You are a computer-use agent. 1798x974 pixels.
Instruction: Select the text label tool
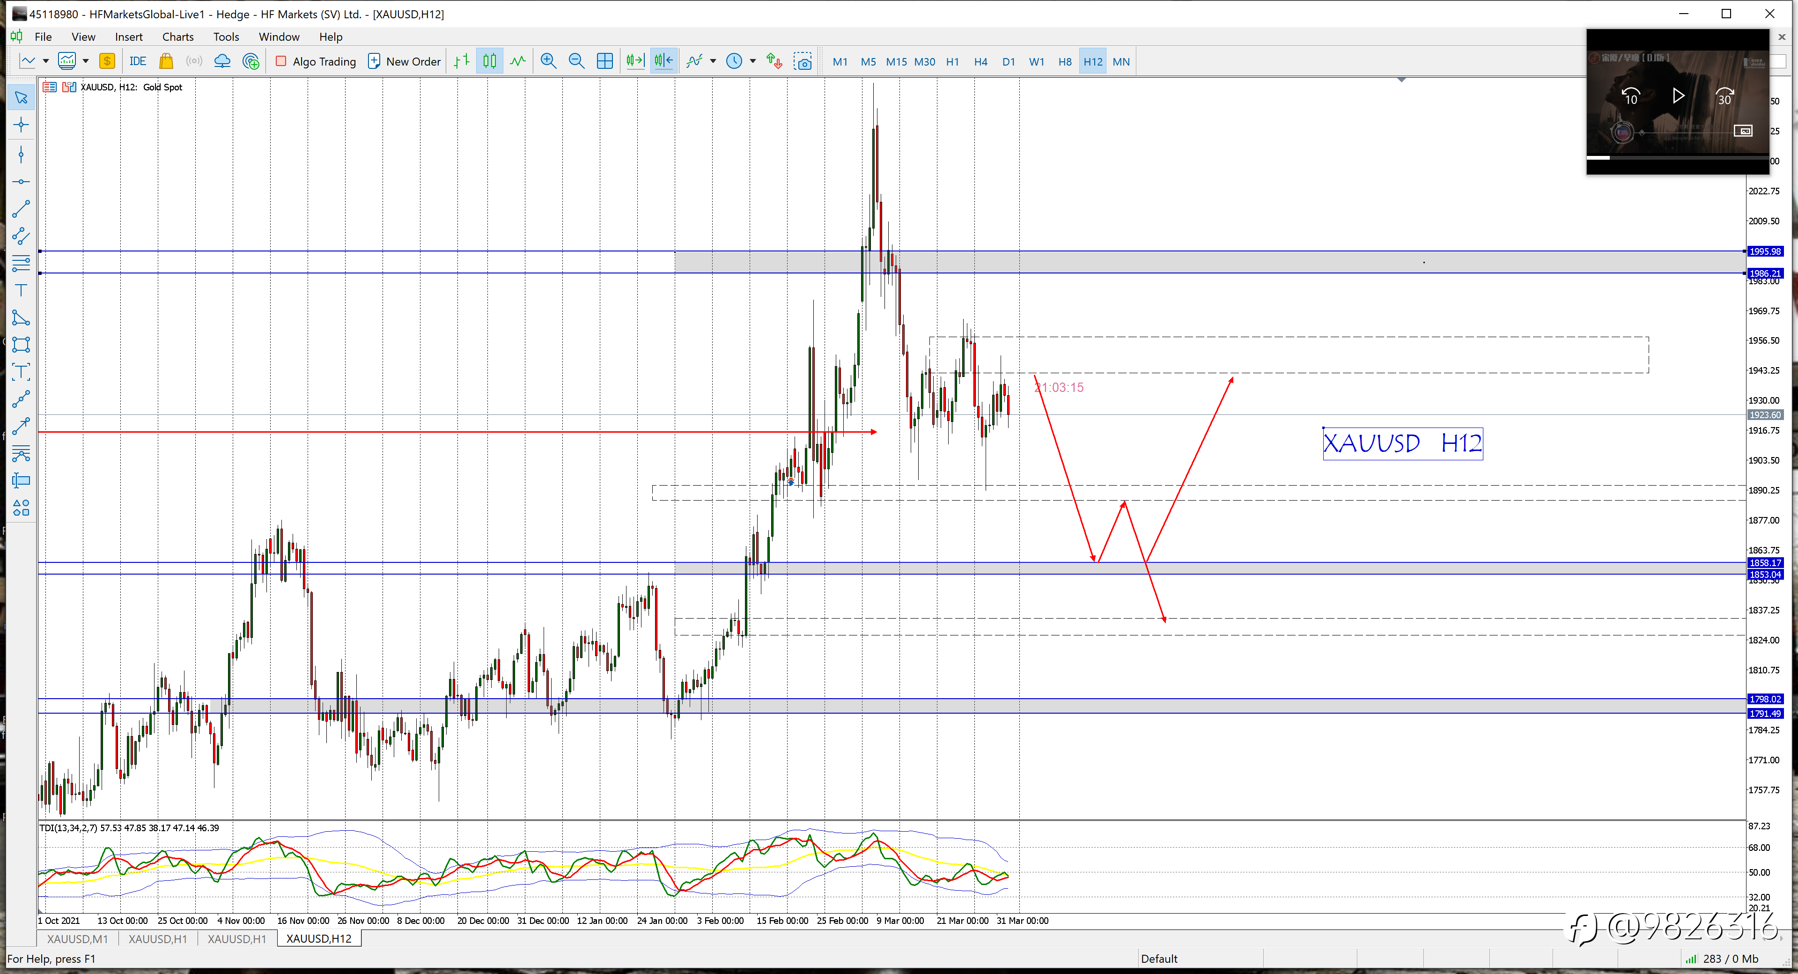point(21,372)
